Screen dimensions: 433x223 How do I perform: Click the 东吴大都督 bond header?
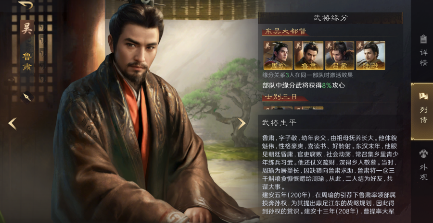click(x=285, y=31)
